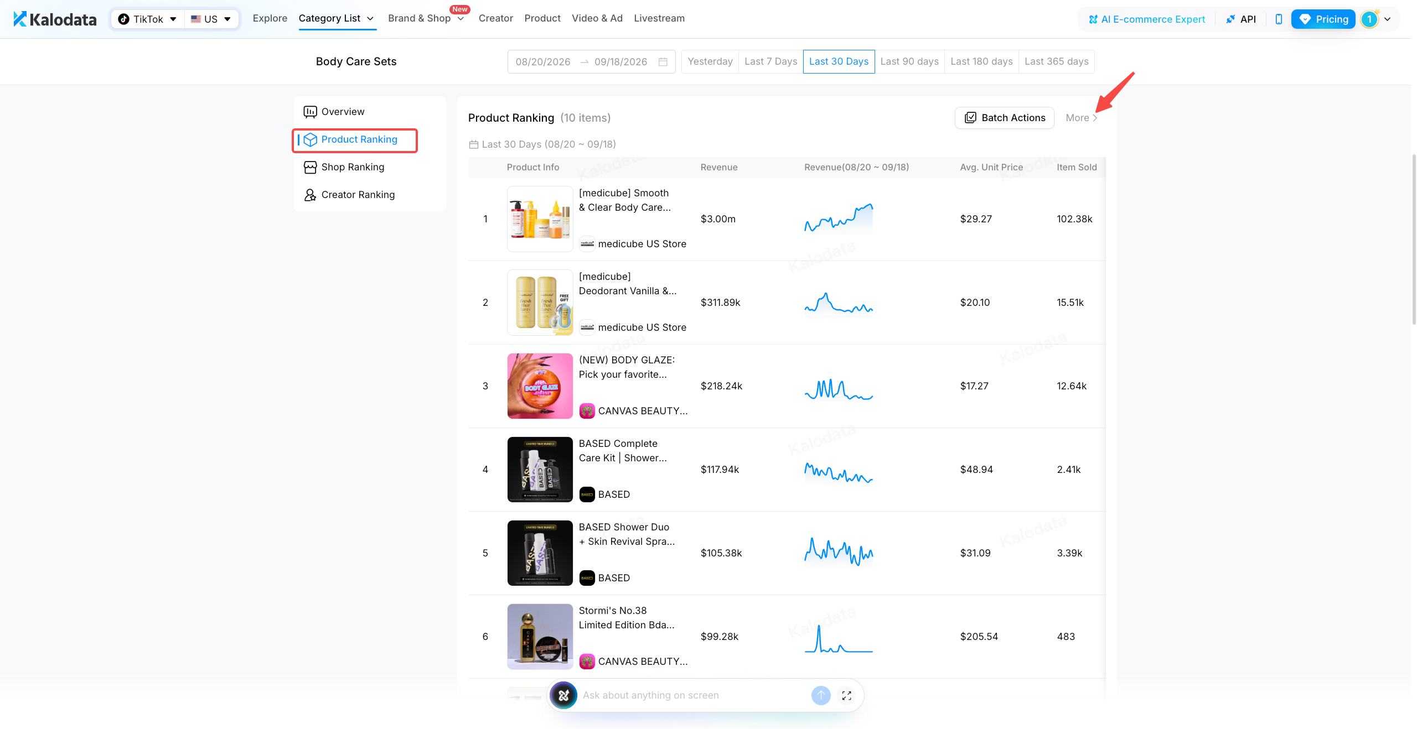Open the Creator menu item
Viewport: 1417px width, 729px height.
tap(495, 18)
